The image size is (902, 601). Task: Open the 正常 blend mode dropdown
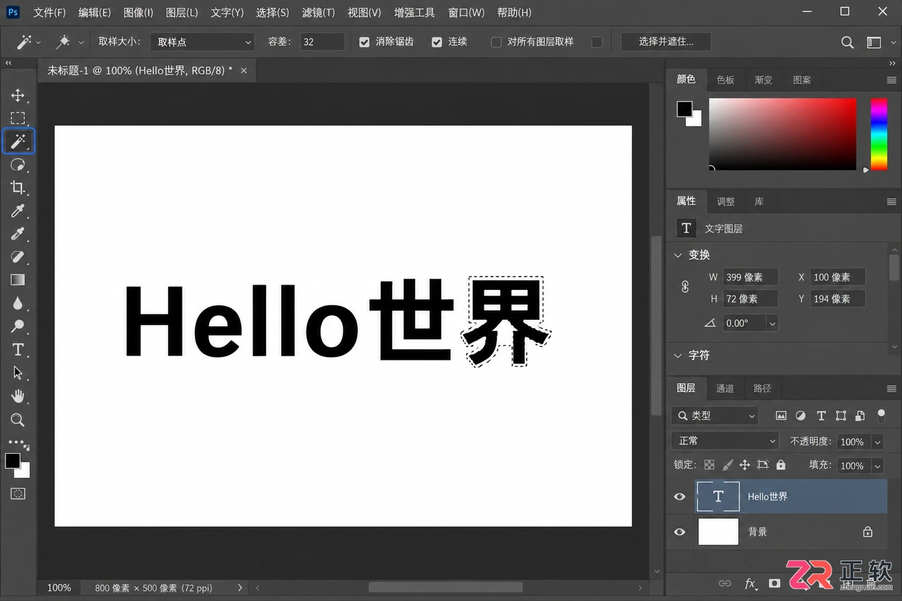[725, 441]
